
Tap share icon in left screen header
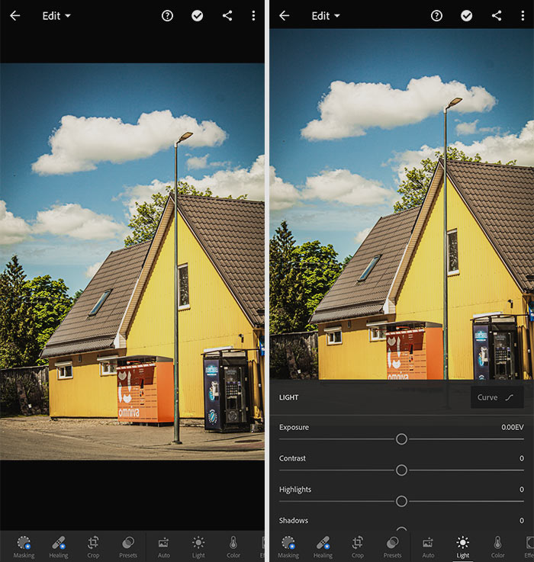click(227, 15)
